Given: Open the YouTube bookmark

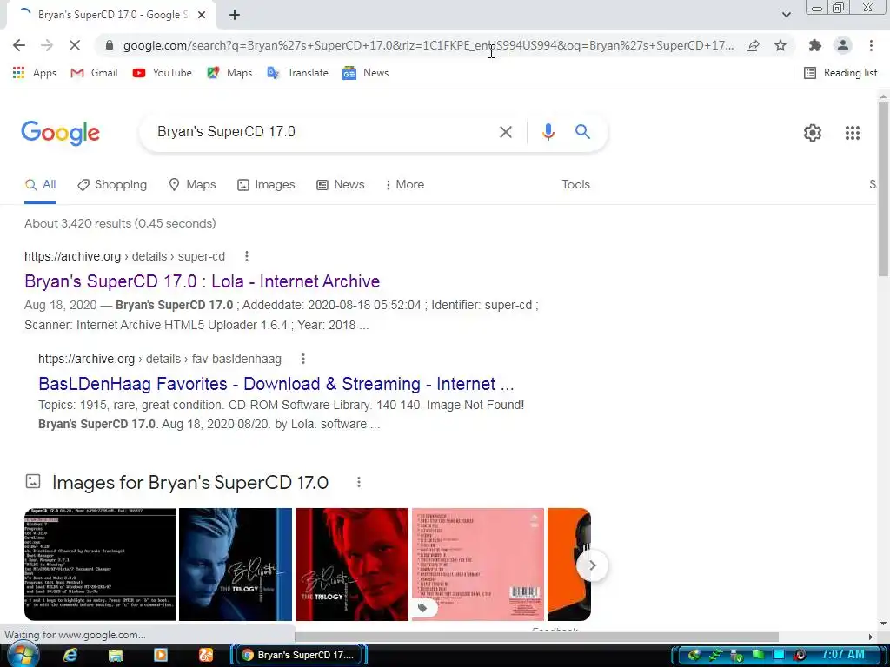Looking at the screenshot, I should pyautogui.click(x=163, y=73).
